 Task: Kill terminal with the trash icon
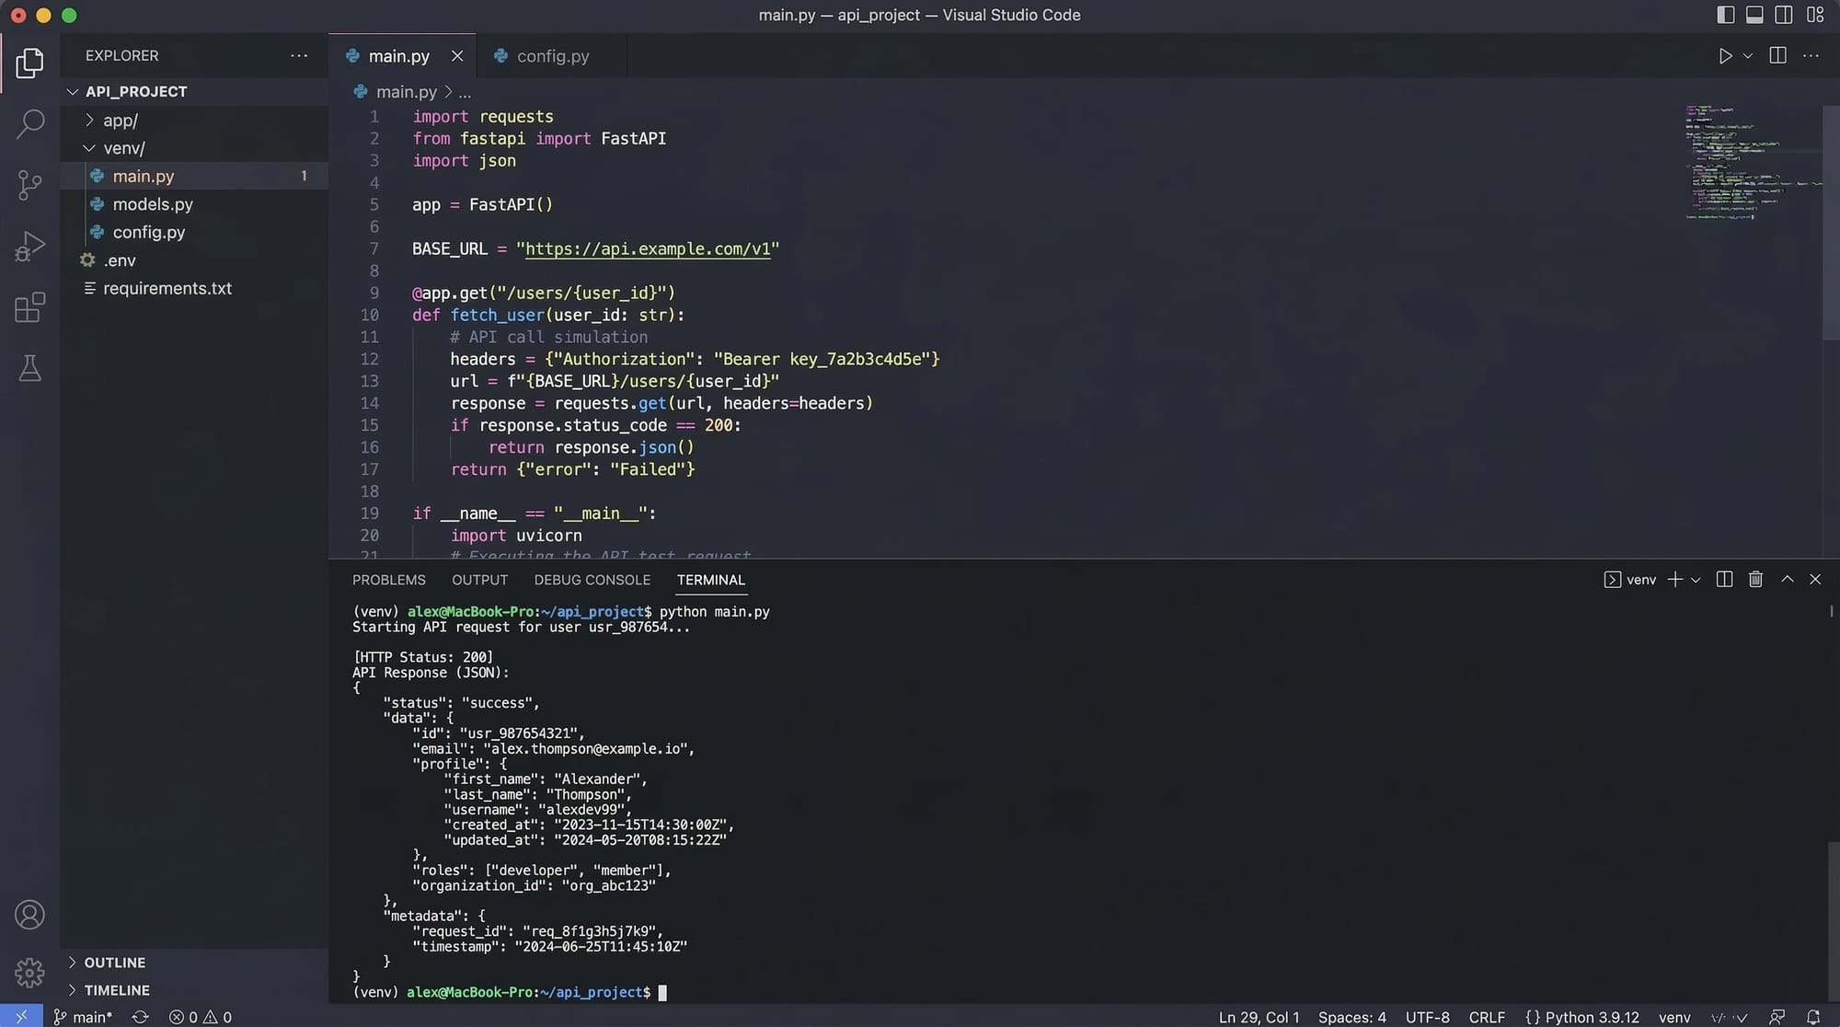coord(1755,579)
